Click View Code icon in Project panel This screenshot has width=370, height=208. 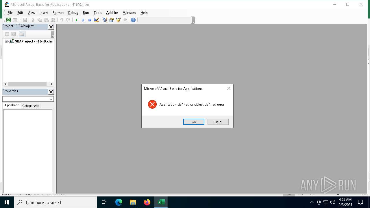[7, 34]
